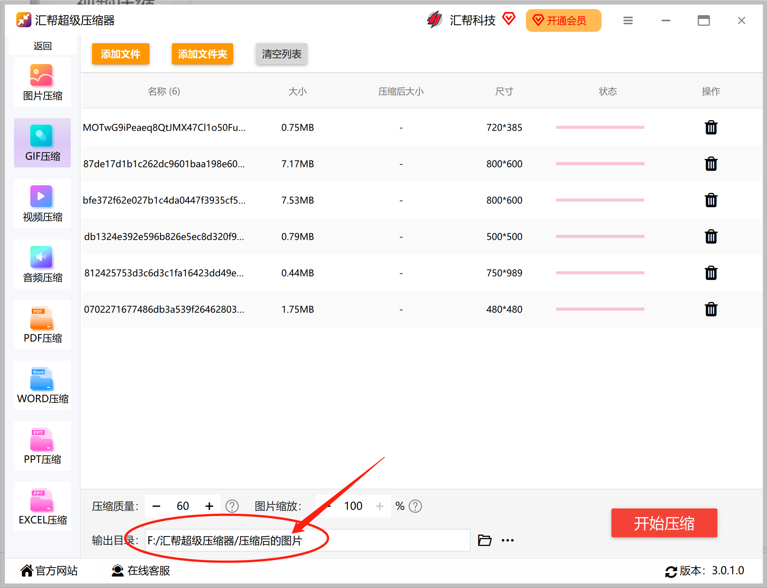The height and width of the screenshot is (588, 767).
Task: Delete the 87de17d1b1c262dc9601baa198e60 file row
Action: [x=711, y=164]
